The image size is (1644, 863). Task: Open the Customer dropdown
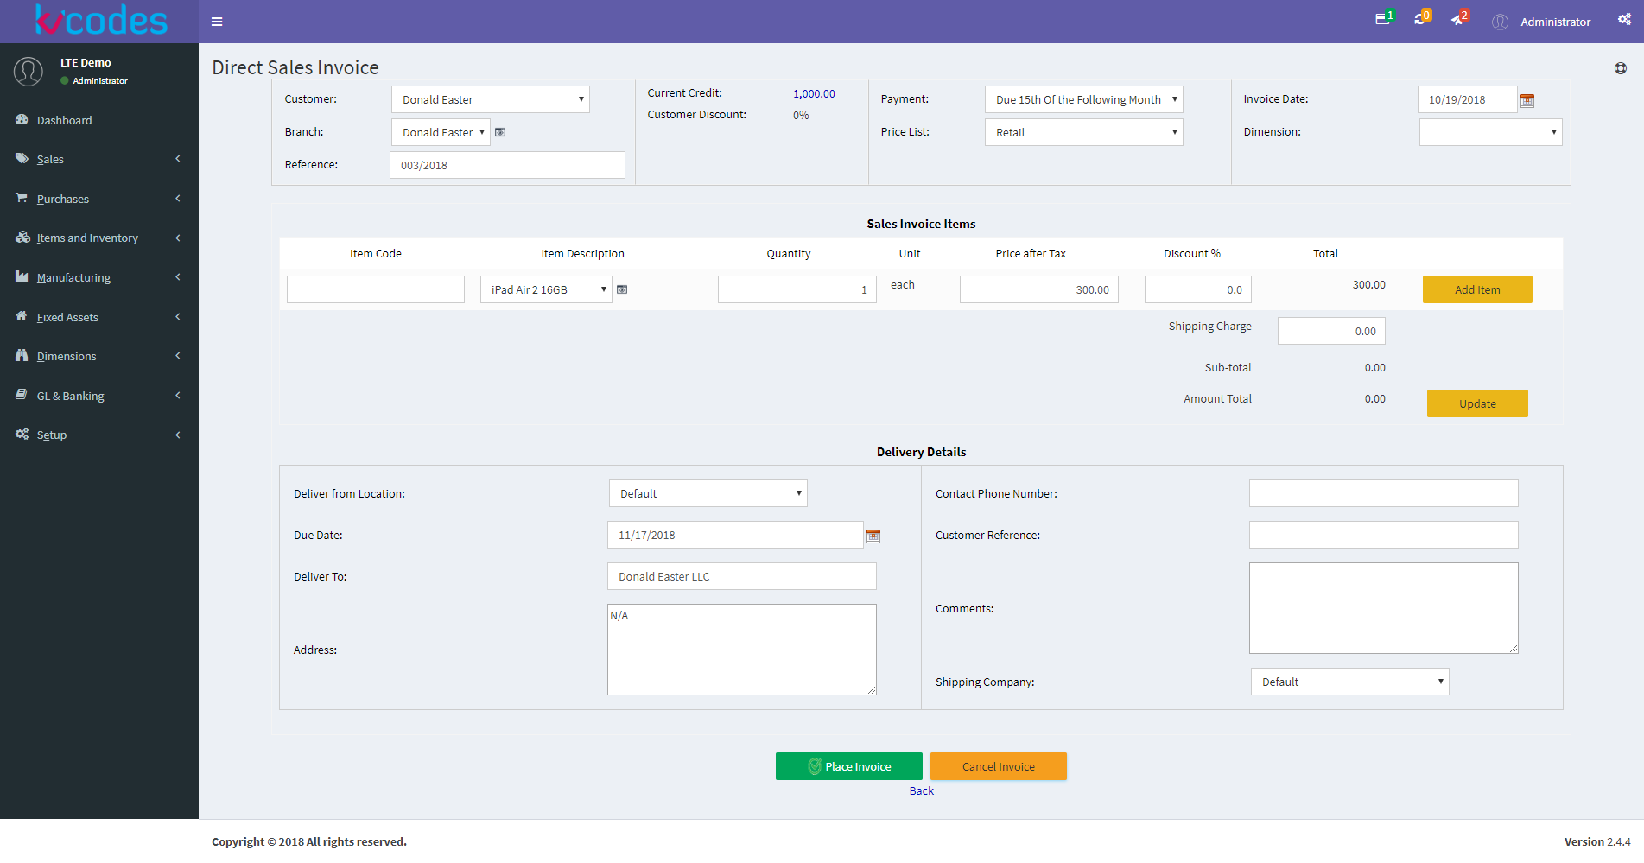490,100
